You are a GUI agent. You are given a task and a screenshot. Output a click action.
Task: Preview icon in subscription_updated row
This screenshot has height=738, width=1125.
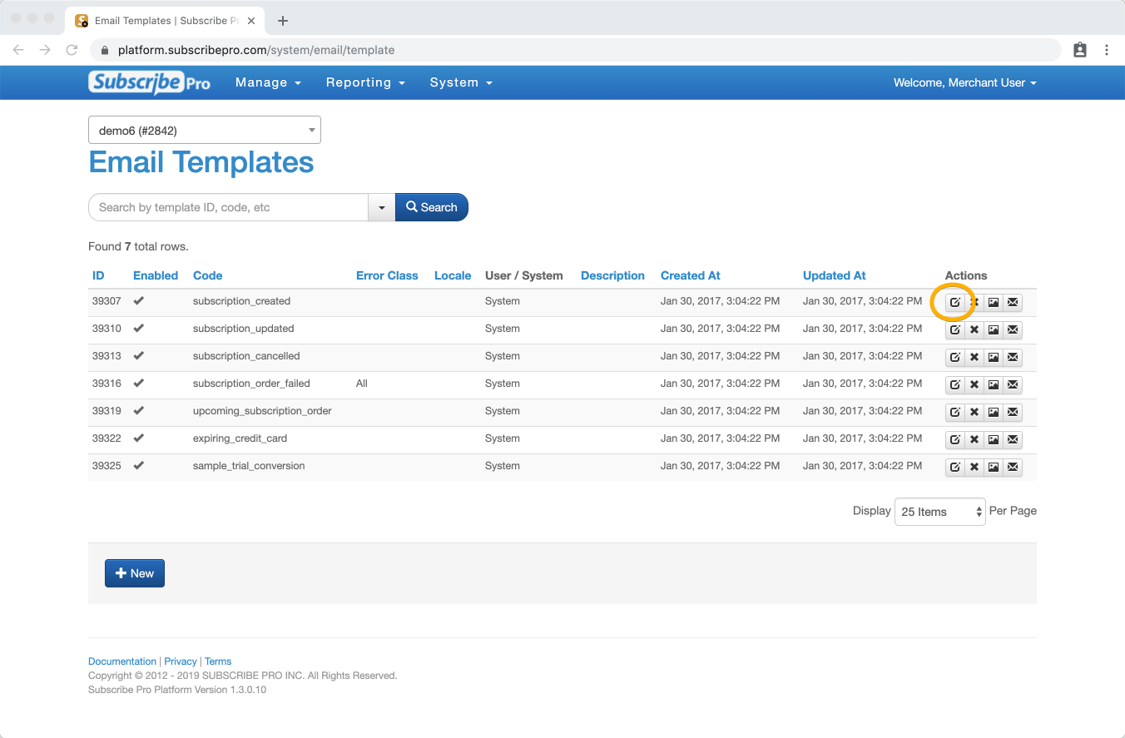tap(994, 330)
